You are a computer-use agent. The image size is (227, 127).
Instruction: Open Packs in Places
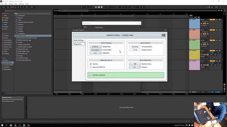[x=6, y=60]
